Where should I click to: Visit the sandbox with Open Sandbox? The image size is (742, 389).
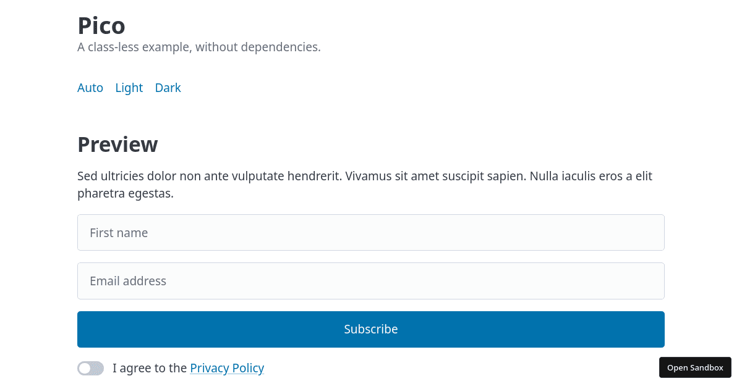695,367
